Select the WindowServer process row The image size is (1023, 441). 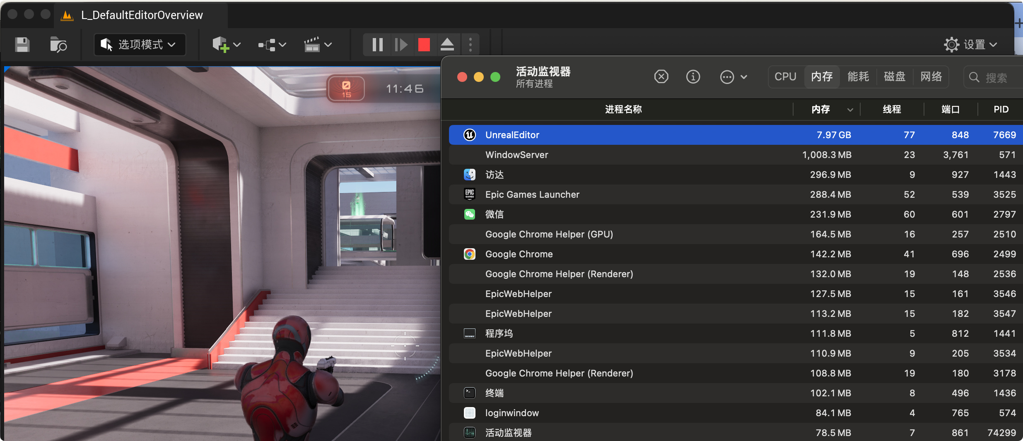[736, 155]
